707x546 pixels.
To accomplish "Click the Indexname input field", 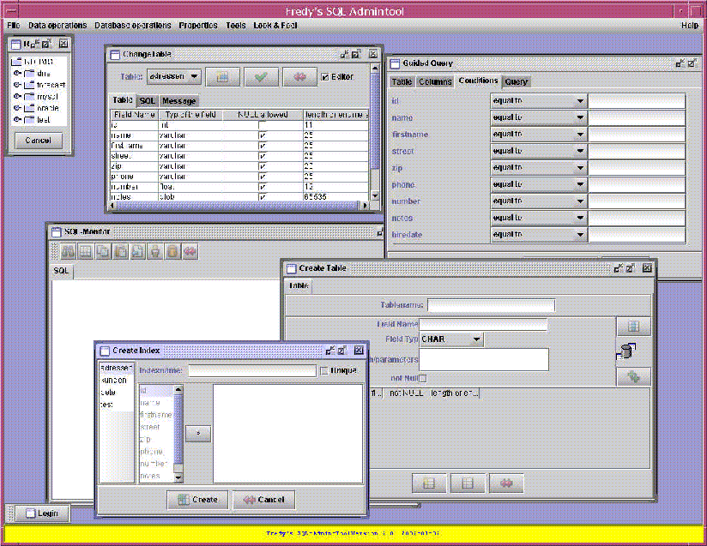I will [x=252, y=371].
